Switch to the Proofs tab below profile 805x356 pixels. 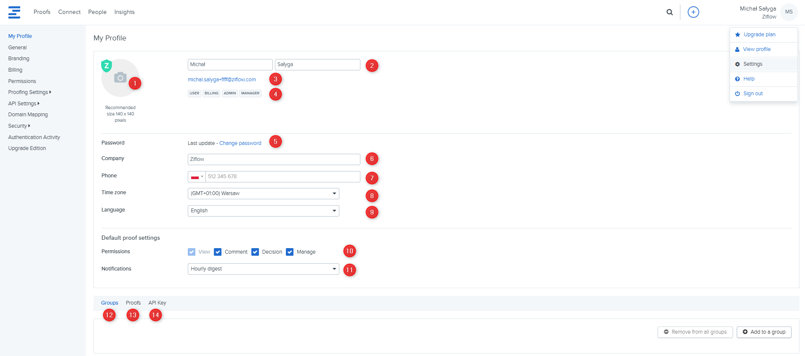pos(133,303)
